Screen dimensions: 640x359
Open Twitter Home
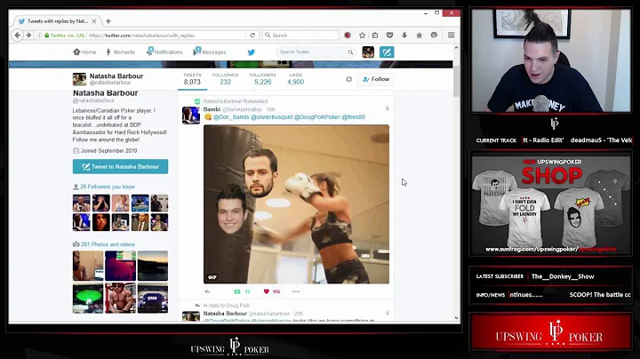84,52
